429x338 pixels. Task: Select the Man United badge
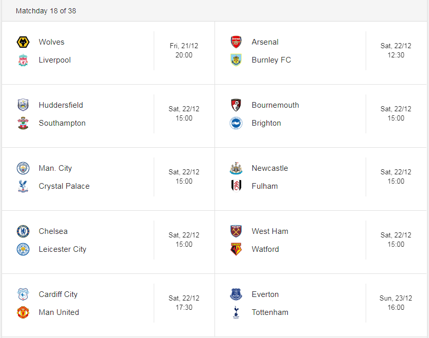pyautogui.click(x=23, y=312)
